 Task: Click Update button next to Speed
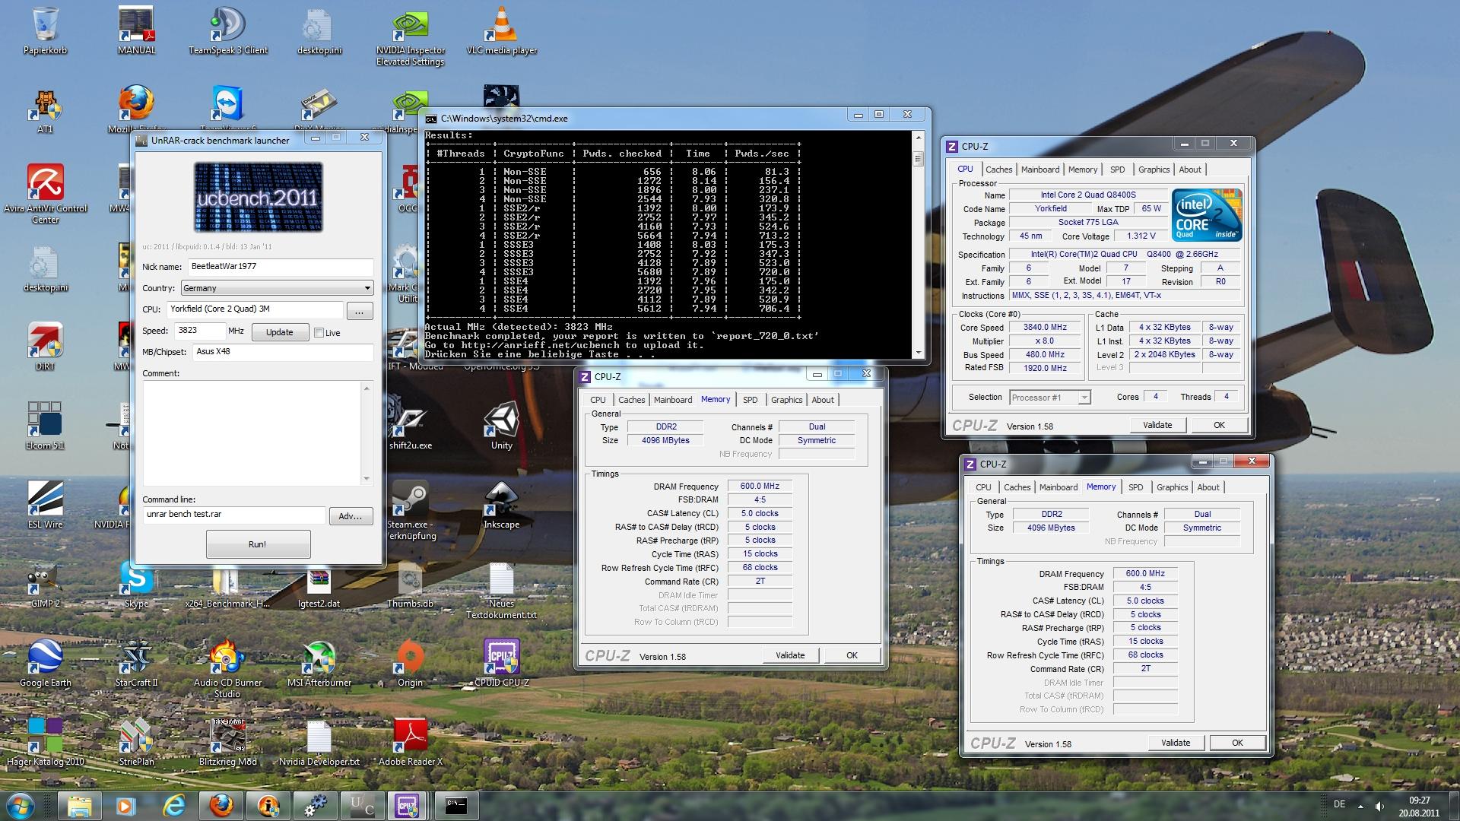pos(279,332)
